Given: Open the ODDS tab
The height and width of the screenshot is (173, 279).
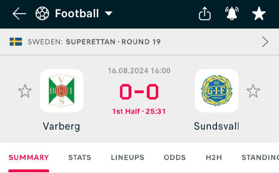Looking at the screenshot, I should pyautogui.click(x=175, y=158).
